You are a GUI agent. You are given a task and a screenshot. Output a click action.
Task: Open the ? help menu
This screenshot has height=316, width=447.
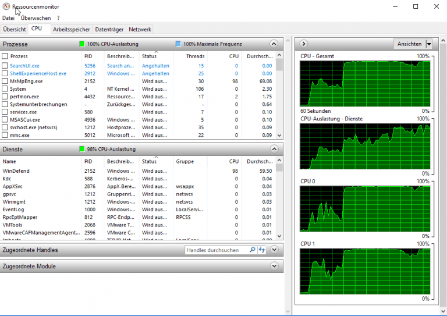[58, 18]
